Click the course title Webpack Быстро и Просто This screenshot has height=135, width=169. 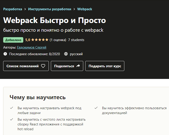(54, 20)
